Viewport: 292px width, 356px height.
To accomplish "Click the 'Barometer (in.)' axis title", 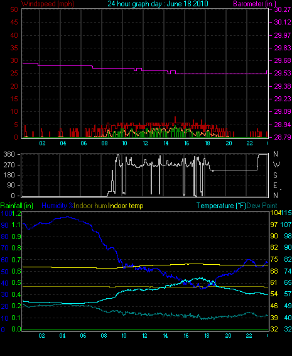I will pyautogui.click(x=254, y=4).
